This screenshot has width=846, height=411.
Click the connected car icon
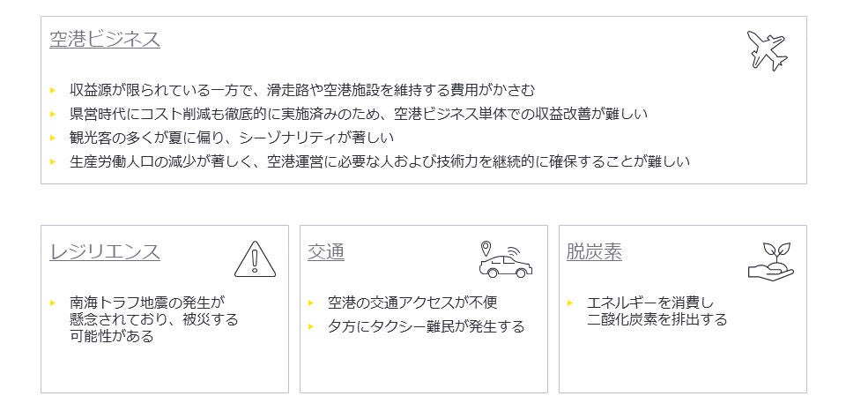(505, 260)
